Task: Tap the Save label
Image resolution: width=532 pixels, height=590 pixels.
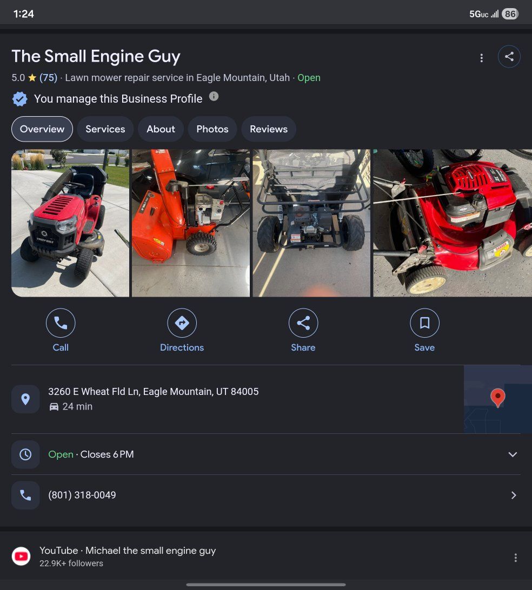Action: click(424, 347)
